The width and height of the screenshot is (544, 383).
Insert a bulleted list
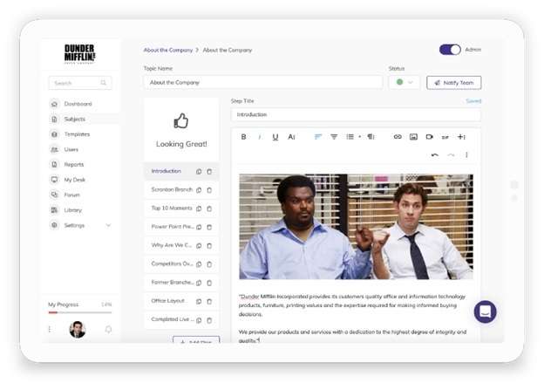pyautogui.click(x=350, y=137)
